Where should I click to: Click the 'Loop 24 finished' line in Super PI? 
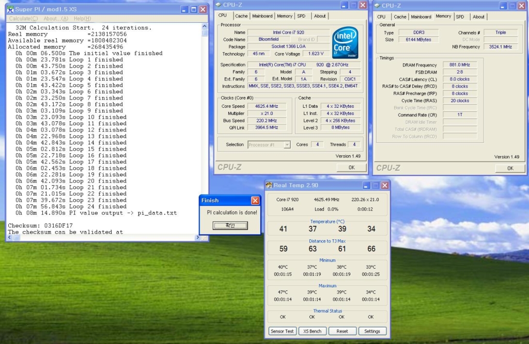click(71, 206)
